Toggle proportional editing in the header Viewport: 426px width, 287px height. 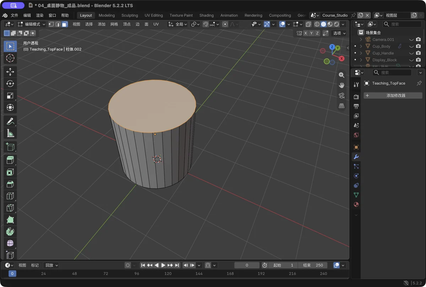point(225,24)
